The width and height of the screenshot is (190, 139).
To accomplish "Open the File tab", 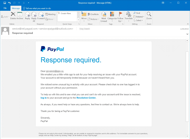I will pos(5,8).
